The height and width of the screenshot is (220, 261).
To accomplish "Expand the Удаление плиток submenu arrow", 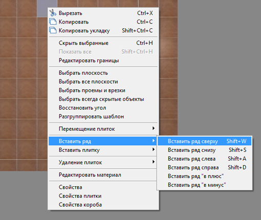I will pos(154,162).
